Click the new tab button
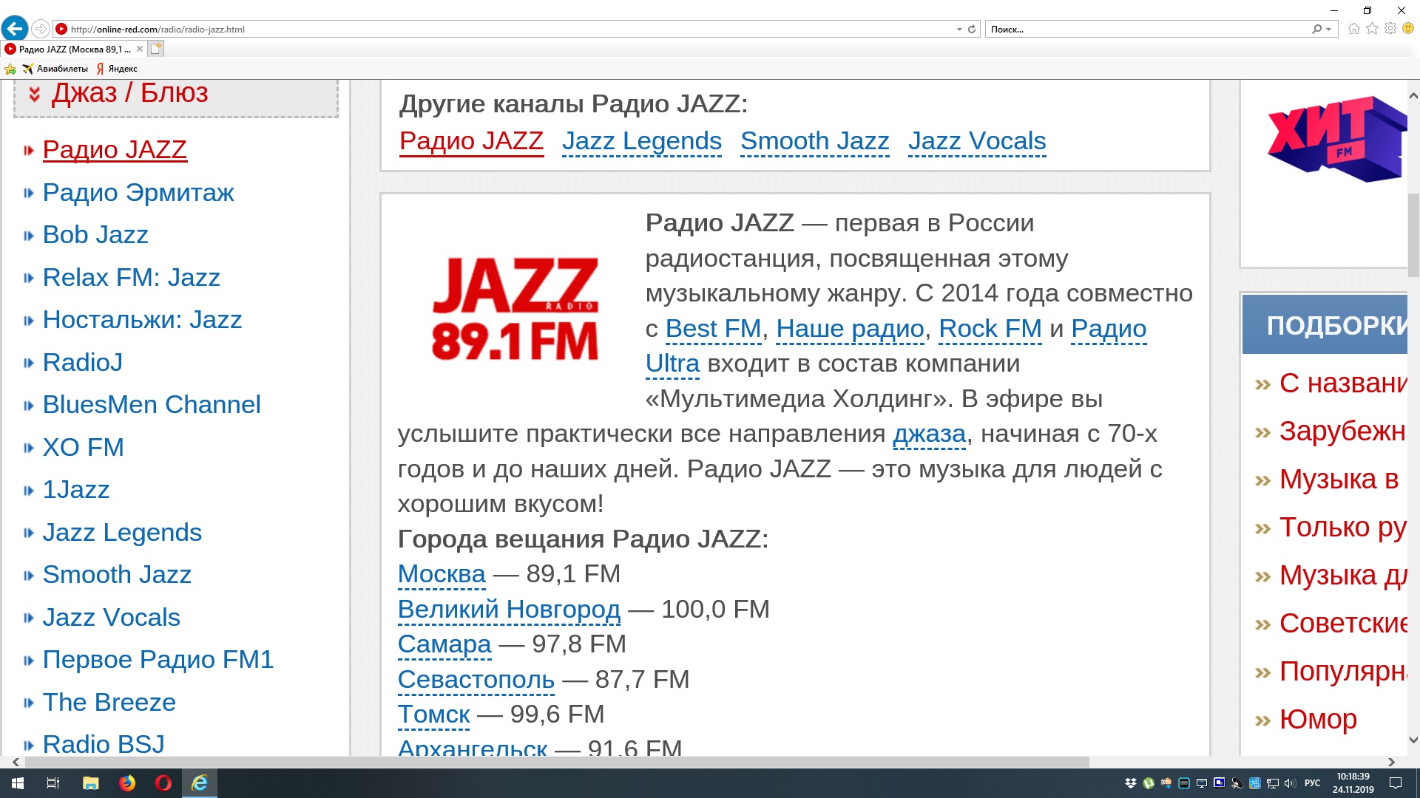The width and height of the screenshot is (1420, 798). [x=155, y=49]
